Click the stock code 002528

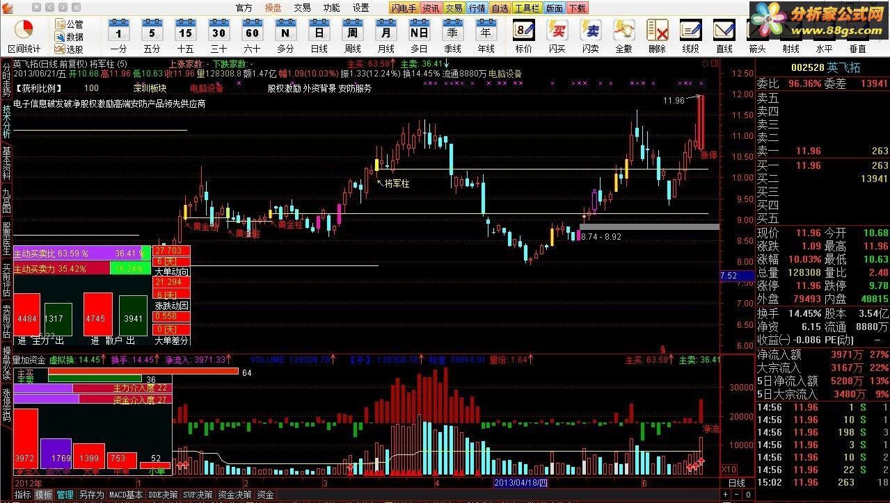click(x=808, y=67)
